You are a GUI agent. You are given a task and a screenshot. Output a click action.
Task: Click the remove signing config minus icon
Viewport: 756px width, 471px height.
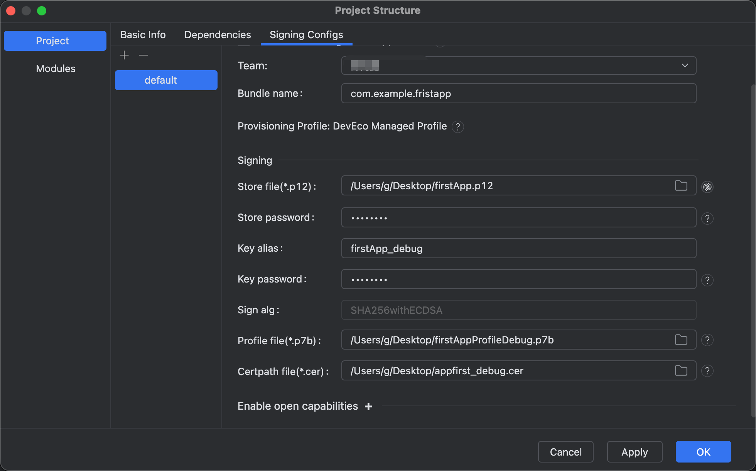[143, 56]
